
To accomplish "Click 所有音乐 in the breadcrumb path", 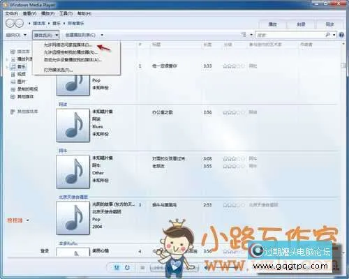I will click(x=75, y=23).
